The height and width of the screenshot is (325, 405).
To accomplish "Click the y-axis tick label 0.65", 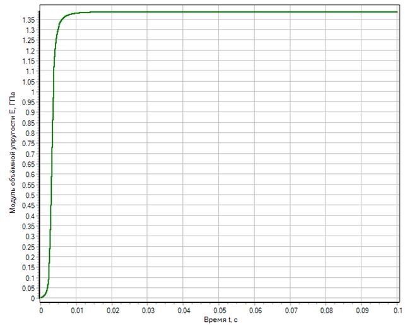I will [28, 164].
